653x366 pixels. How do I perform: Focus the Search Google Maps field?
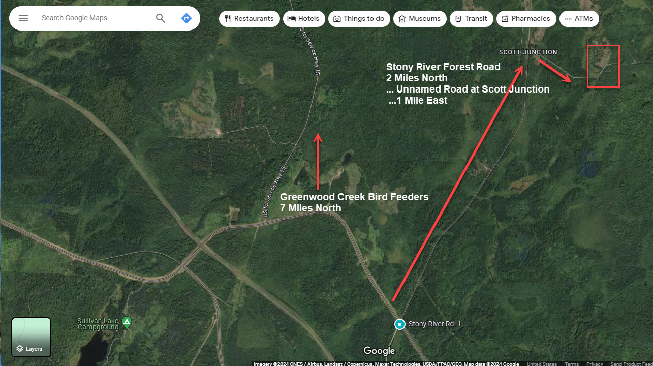94,18
